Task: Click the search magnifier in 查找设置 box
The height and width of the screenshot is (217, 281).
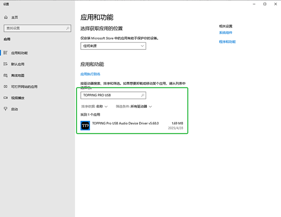Action: (x=67, y=28)
